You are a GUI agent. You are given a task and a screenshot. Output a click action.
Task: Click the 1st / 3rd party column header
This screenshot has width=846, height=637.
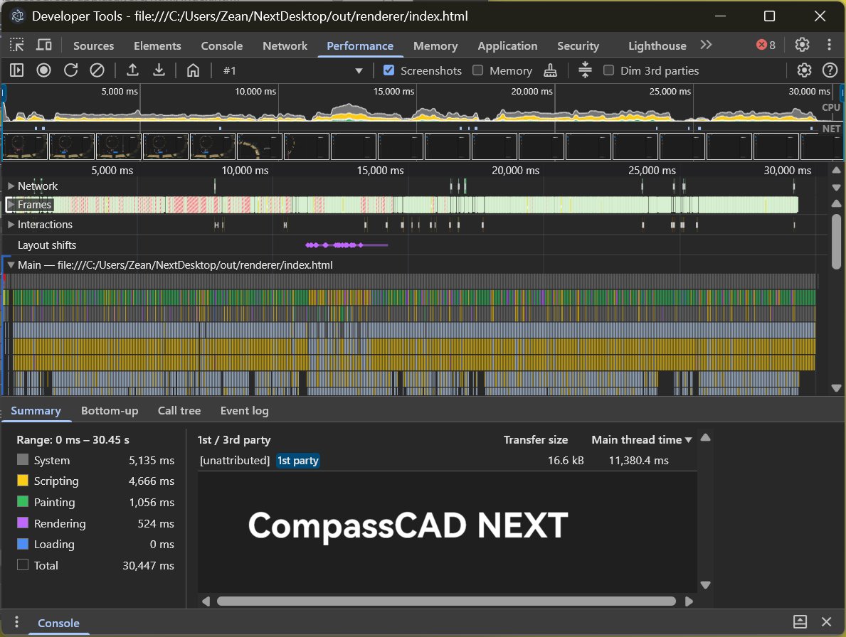pos(234,440)
